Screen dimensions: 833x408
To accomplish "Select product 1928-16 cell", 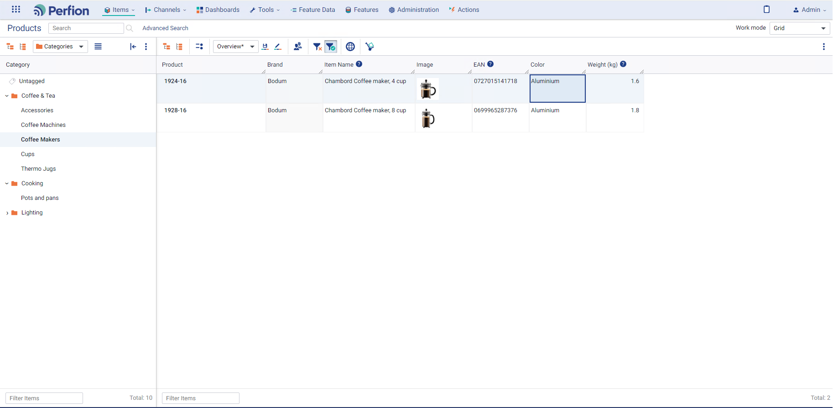I will point(211,118).
